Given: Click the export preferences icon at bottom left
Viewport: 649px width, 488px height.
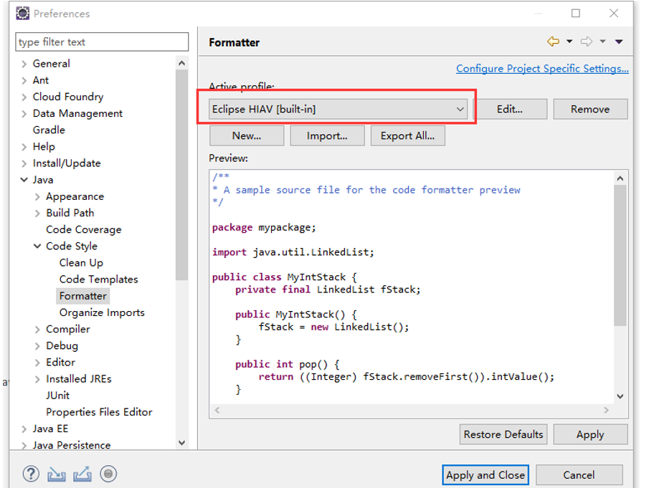Looking at the screenshot, I should click(x=82, y=474).
